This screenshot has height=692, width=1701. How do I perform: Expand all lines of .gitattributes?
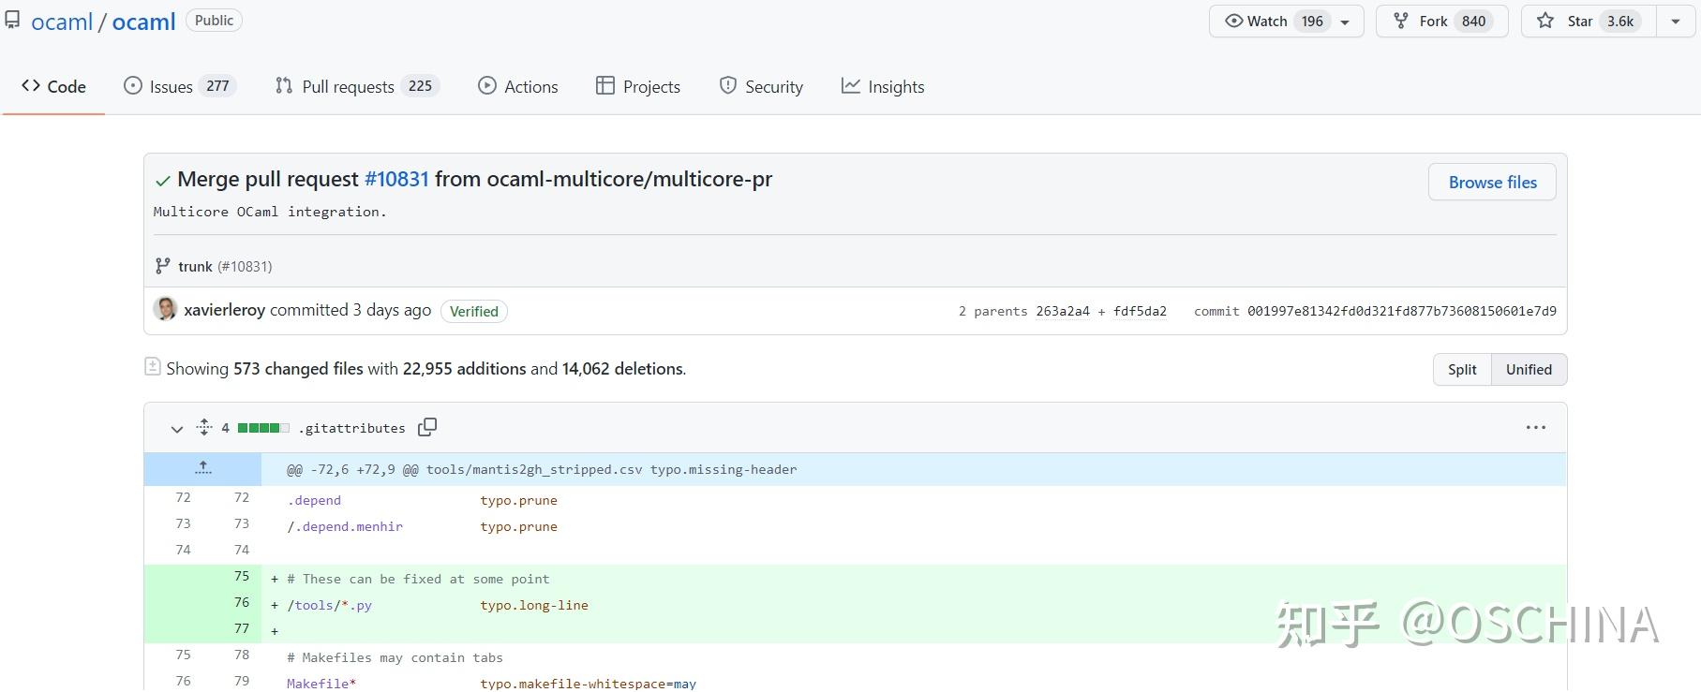(204, 427)
